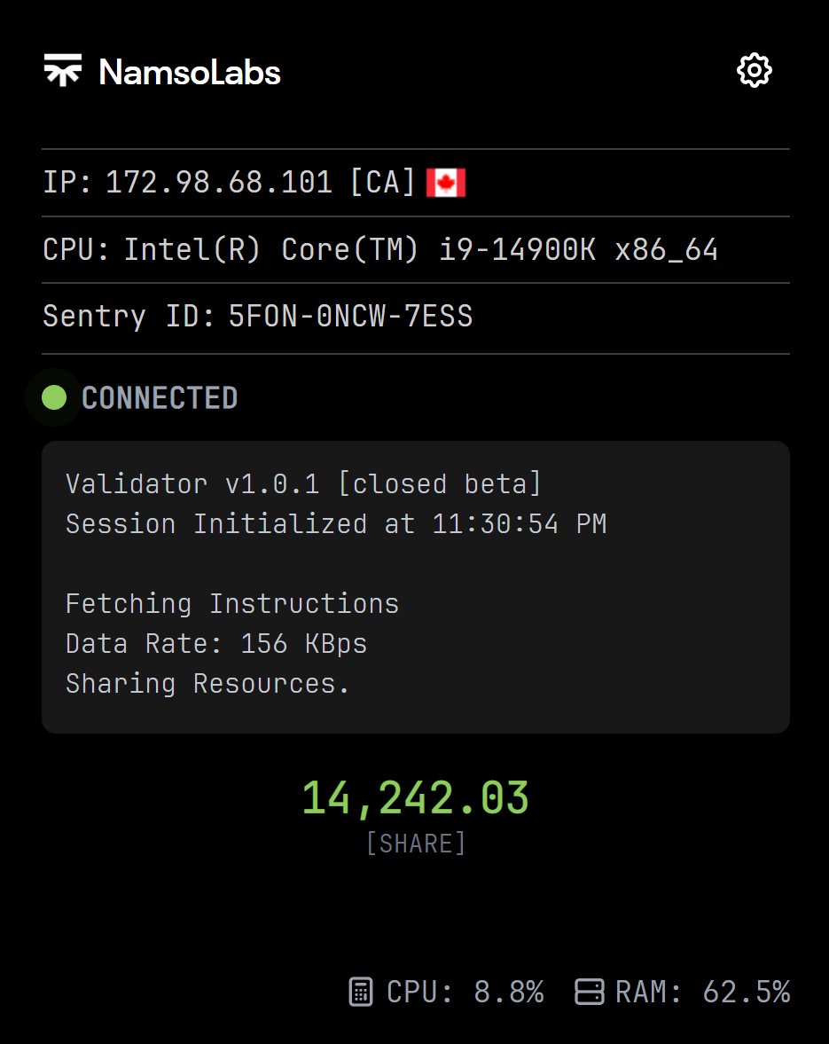Click Session Initialized at 11:30:54 PM line
The width and height of the screenshot is (829, 1044).
tap(336, 524)
